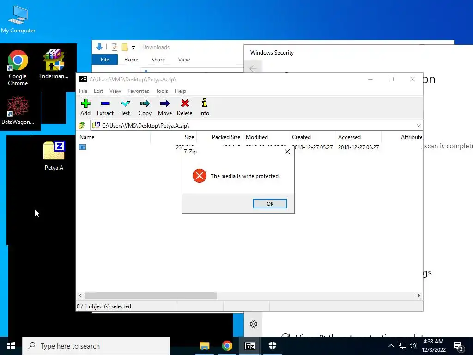The image size is (473, 355).
Task: Open File Explorer from the taskbar
Action: pyautogui.click(x=204, y=346)
